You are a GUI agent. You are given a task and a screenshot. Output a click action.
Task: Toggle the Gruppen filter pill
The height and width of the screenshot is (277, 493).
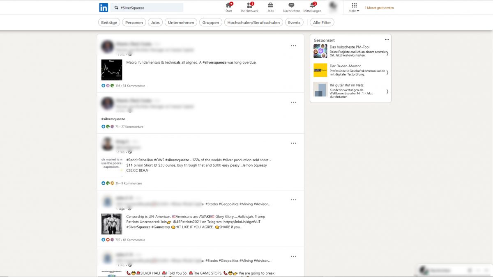coord(211,23)
